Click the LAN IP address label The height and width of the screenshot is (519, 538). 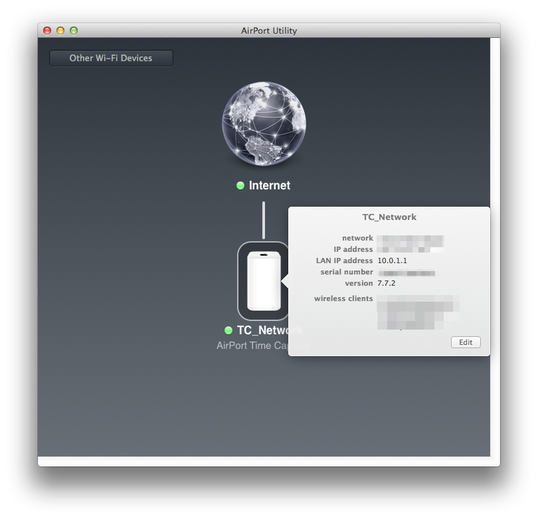(x=344, y=260)
